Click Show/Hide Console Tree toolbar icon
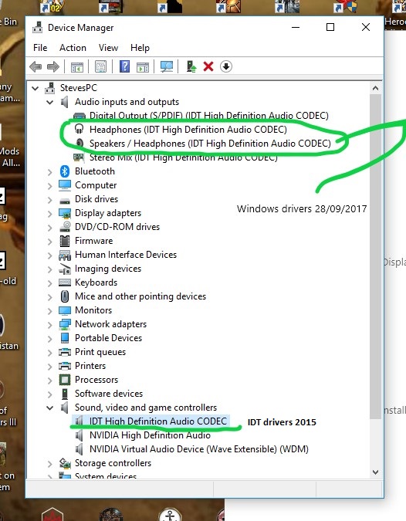The width and height of the screenshot is (406, 521). coord(77,67)
